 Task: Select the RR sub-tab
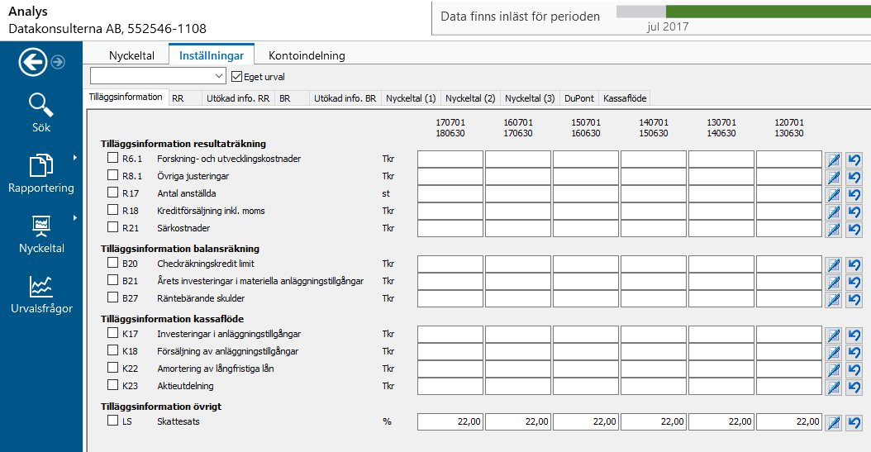(184, 98)
